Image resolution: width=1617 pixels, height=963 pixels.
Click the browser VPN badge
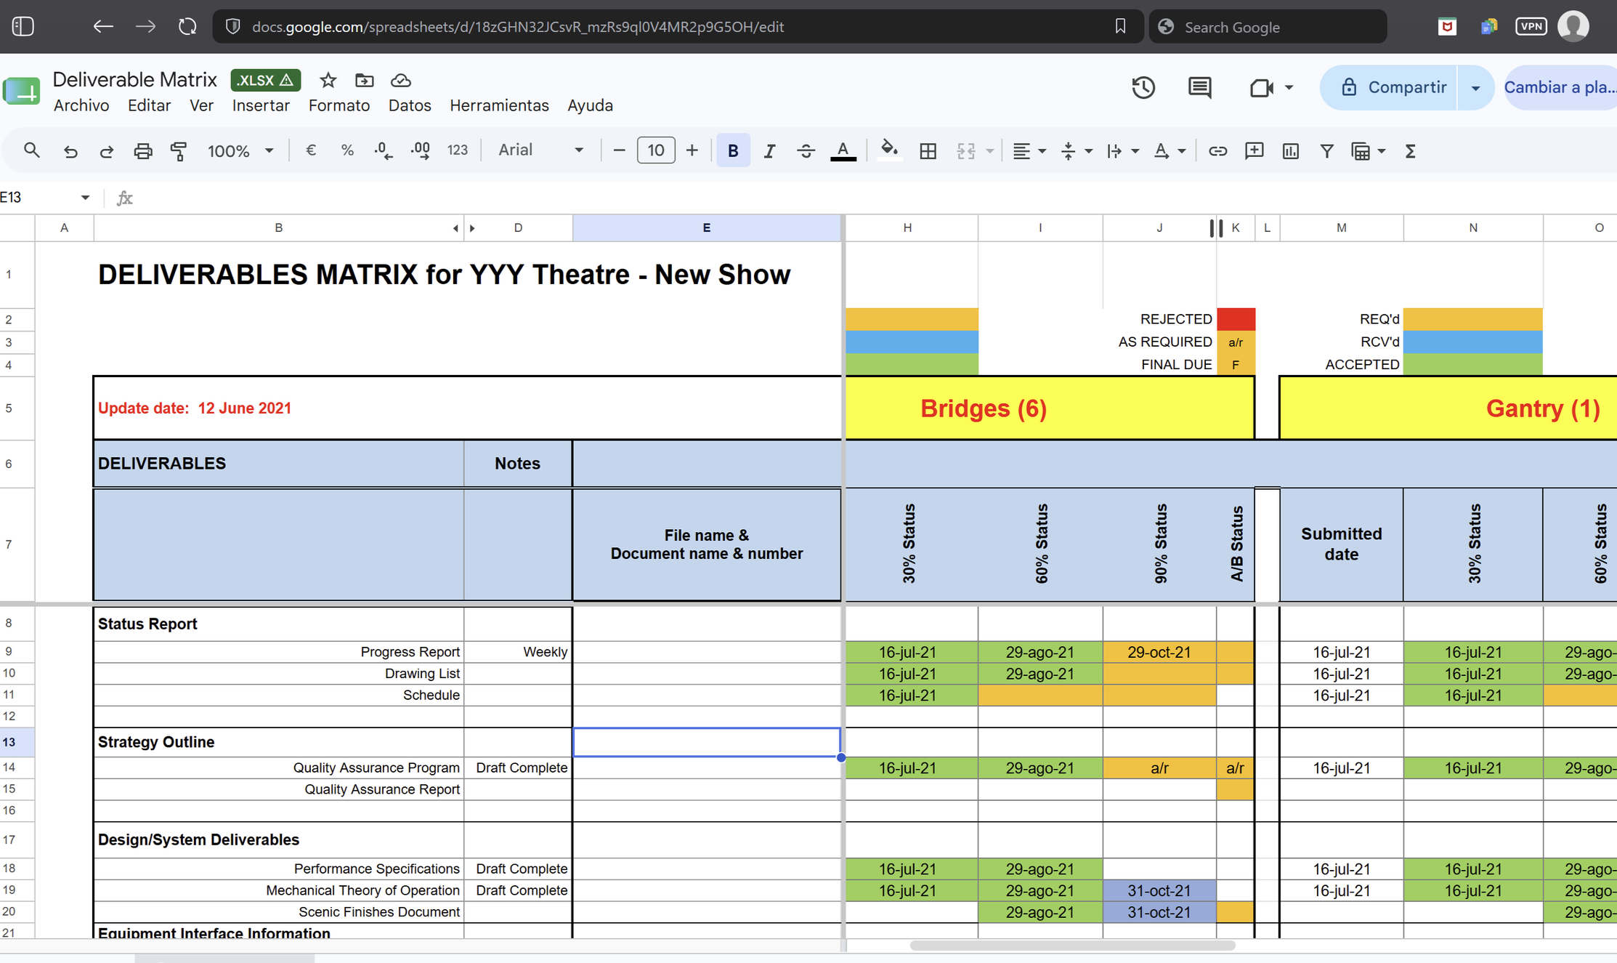[1531, 27]
